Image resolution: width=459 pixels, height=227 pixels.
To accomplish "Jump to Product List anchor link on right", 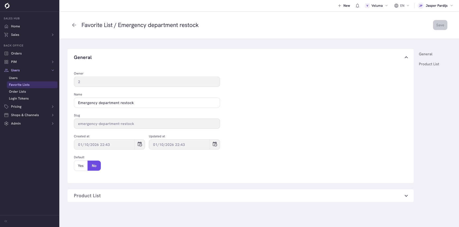I will tap(429, 64).
